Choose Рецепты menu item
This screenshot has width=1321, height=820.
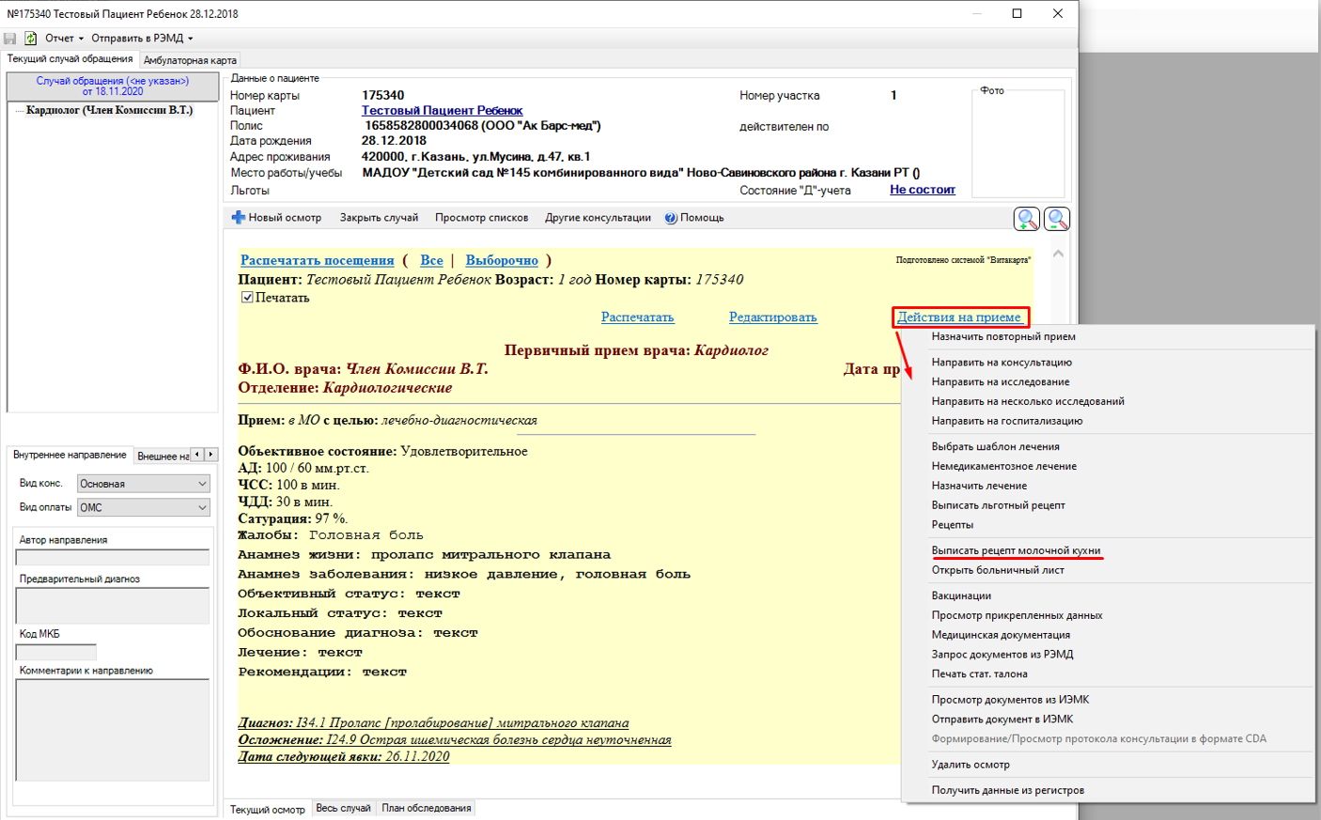pos(952,525)
